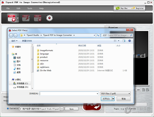The height and width of the screenshot is (117, 154).
Task: Click the 新建文件夹 button
Action: pyautogui.click(x=27, y=41)
